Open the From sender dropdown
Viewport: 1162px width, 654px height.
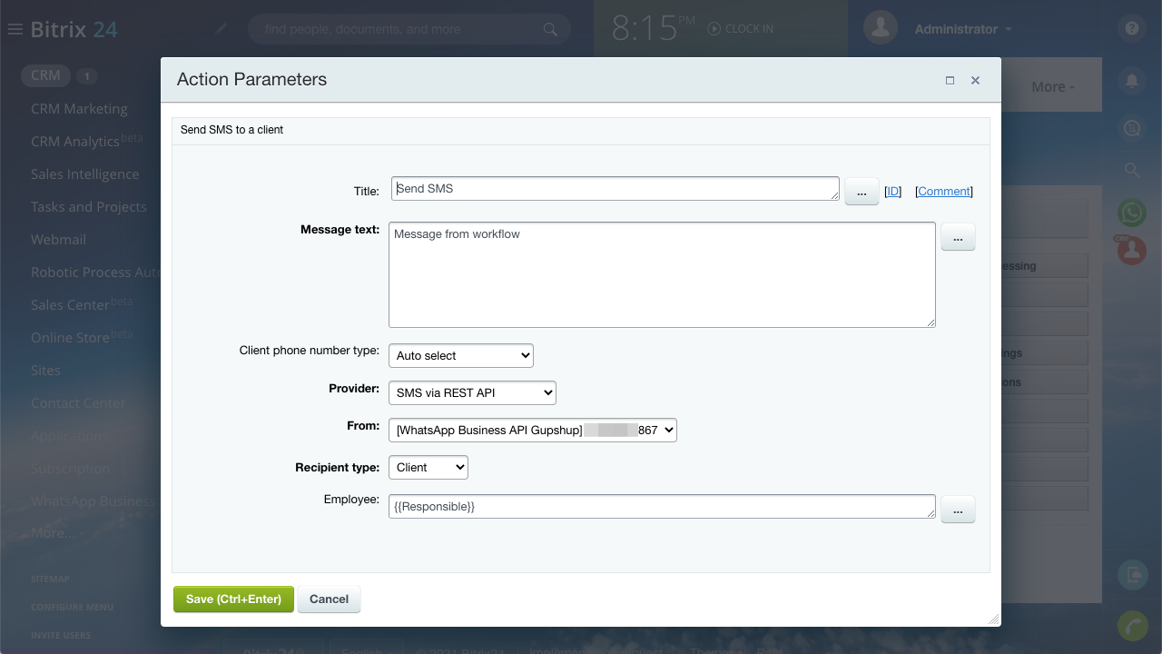tap(532, 430)
